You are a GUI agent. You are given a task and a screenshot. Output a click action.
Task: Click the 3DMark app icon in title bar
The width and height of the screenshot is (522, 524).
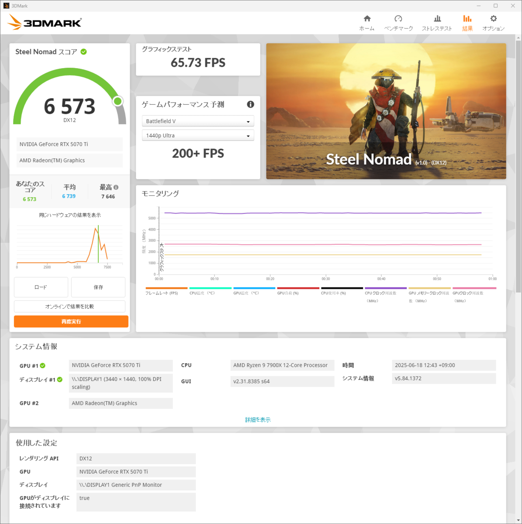point(6,6)
